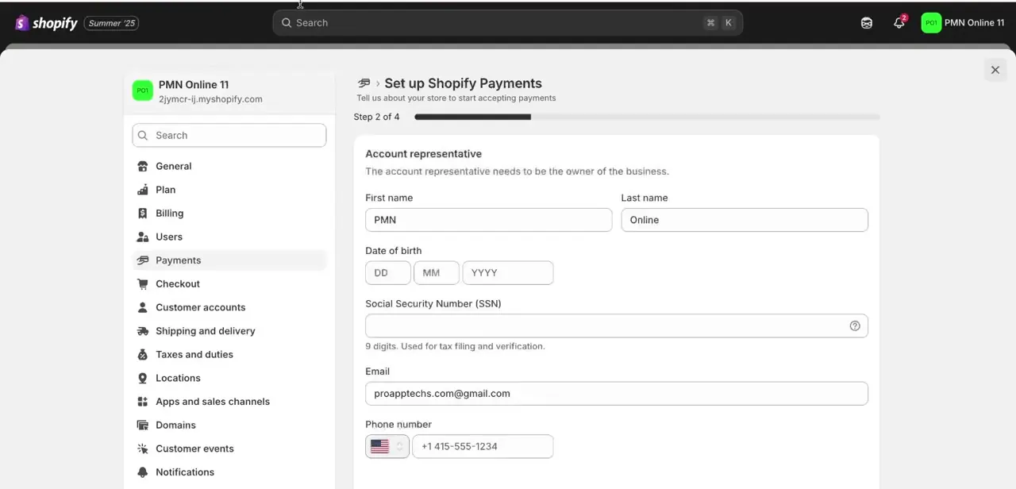Viewport: 1016px width, 489px height.
Task: Click the Last name field
Action: coord(745,220)
